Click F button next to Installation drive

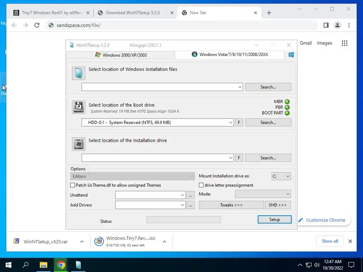pyautogui.click(x=239, y=158)
